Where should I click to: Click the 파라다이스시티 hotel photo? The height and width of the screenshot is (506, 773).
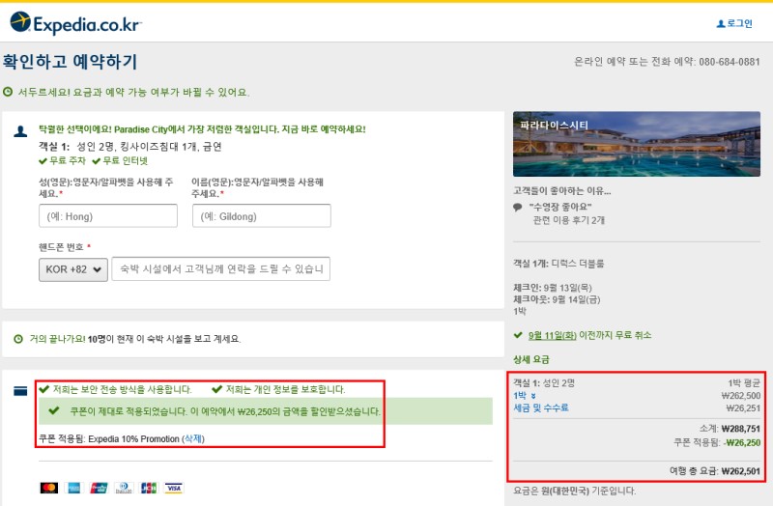pyautogui.click(x=637, y=144)
